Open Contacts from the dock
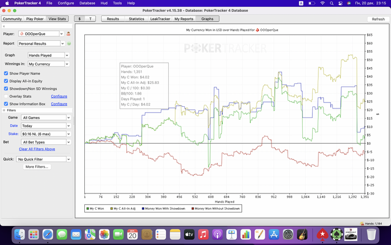This screenshot has height=245, width=391. (x=146, y=234)
